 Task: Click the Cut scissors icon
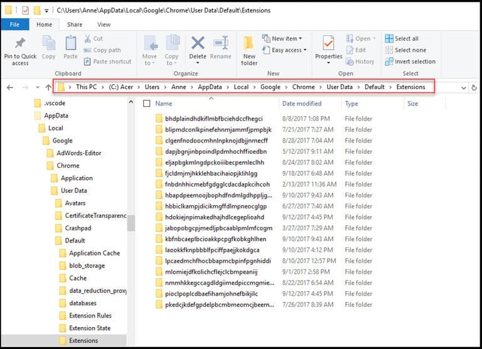tap(88, 38)
